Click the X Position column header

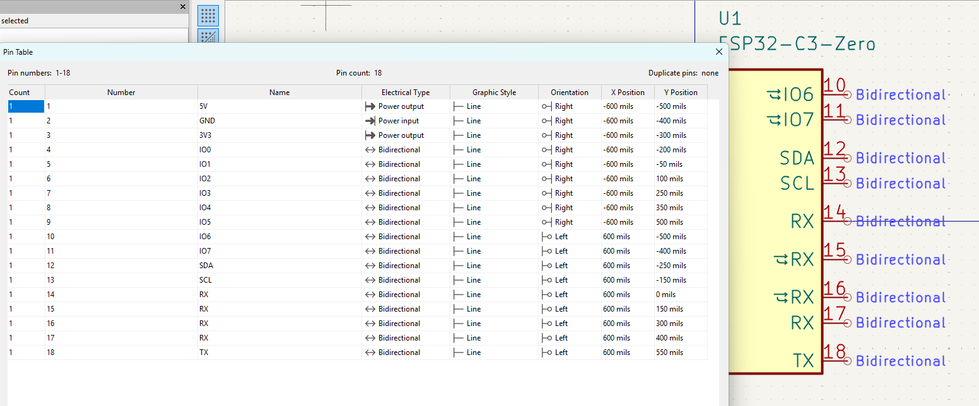(x=628, y=92)
